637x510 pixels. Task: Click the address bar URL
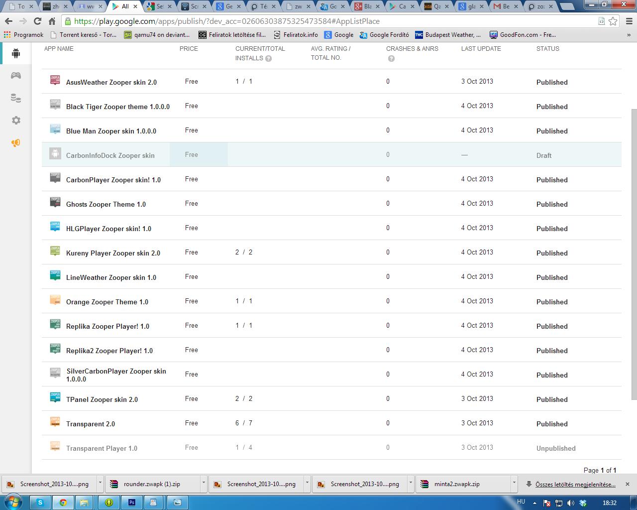(x=226, y=21)
